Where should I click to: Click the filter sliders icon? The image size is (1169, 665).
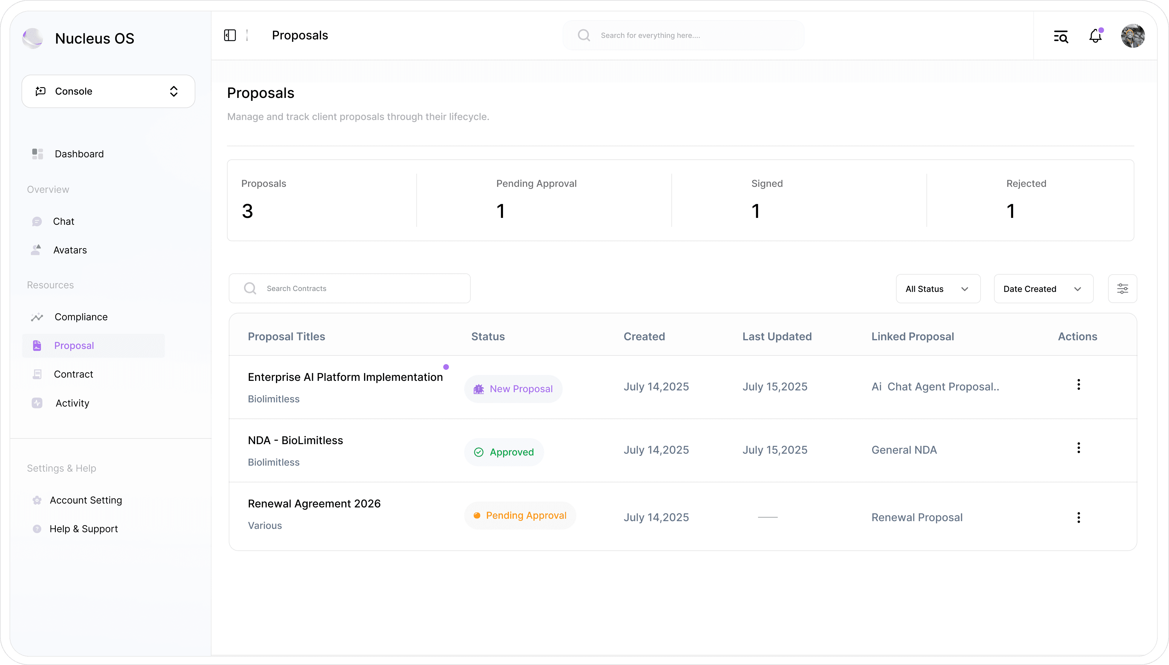(1122, 289)
